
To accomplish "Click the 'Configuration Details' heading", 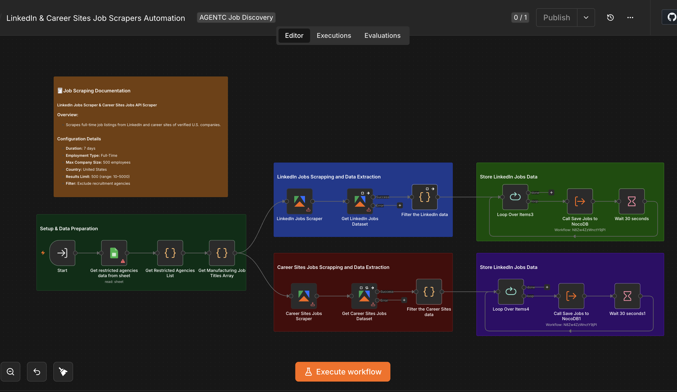I will (x=79, y=139).
